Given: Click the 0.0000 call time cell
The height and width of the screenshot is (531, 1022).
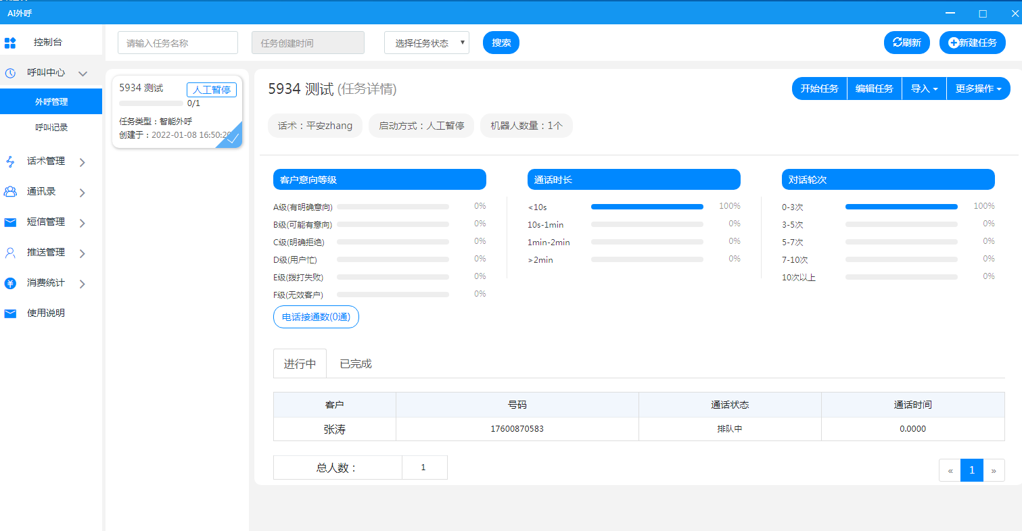Looking at the screenshot, I should click(913, 429).
